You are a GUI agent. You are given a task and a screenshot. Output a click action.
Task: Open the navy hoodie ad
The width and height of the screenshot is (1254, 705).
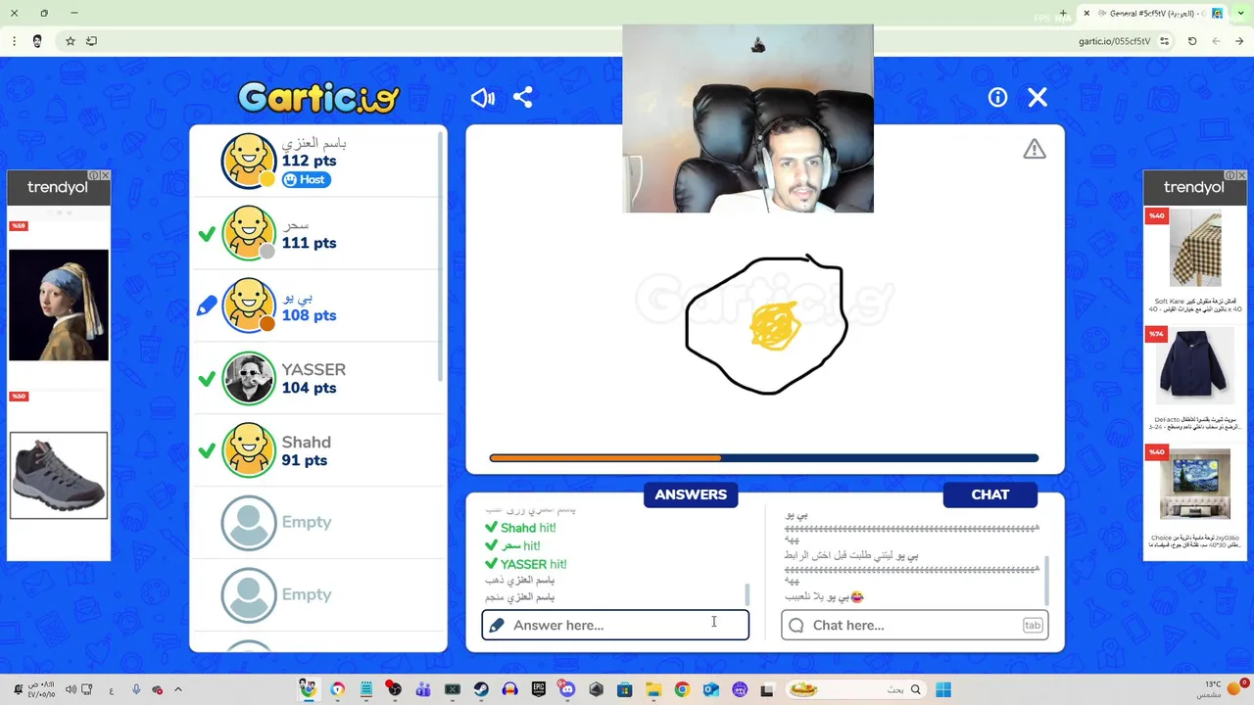click(1194, 367)
